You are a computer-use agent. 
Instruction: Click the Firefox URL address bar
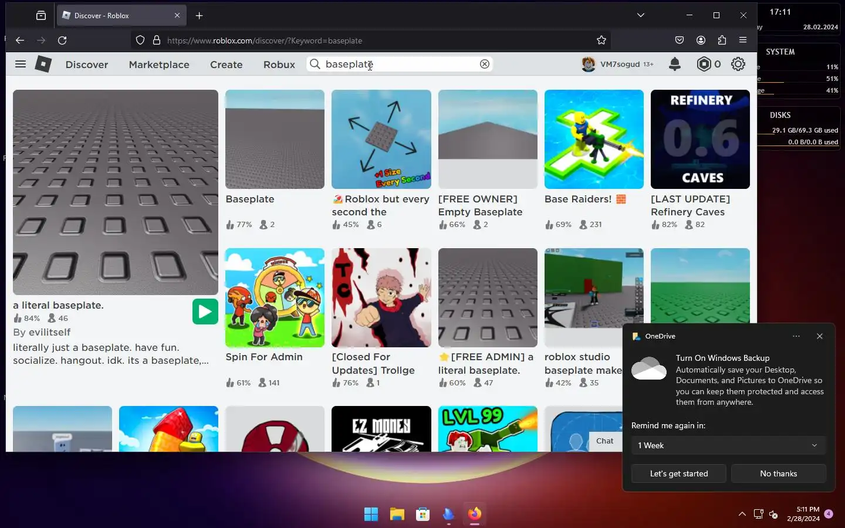coord(371,40)
